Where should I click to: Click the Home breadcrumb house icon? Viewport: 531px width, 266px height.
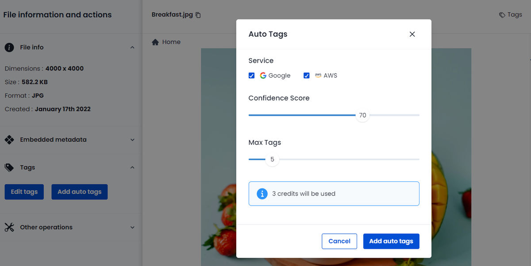(155, 41)
